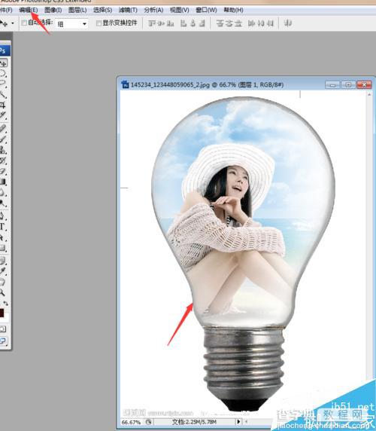Click the 文档:2.25M/5.78M status text
Image resolution: width=376 pixels, height=431 pixels.
194,422
